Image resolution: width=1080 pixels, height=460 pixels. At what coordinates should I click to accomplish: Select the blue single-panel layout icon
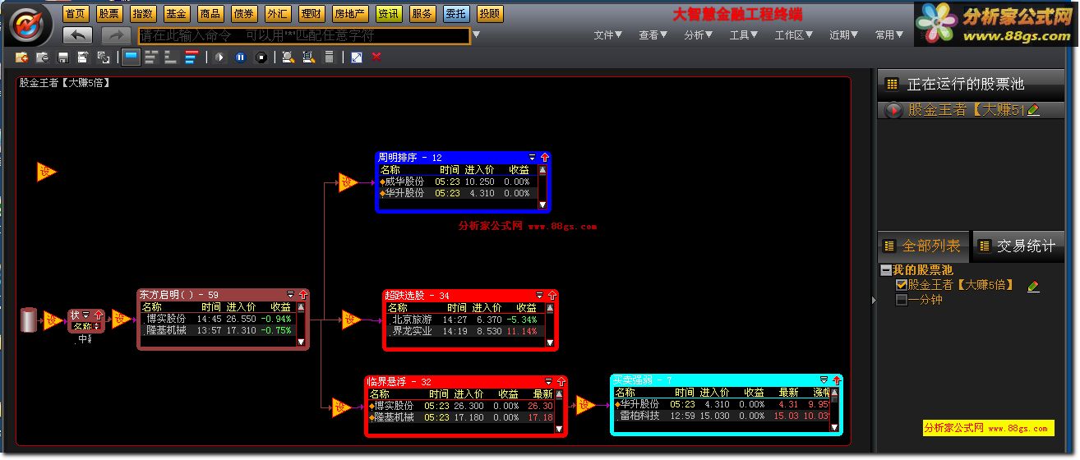coord(131,57)
